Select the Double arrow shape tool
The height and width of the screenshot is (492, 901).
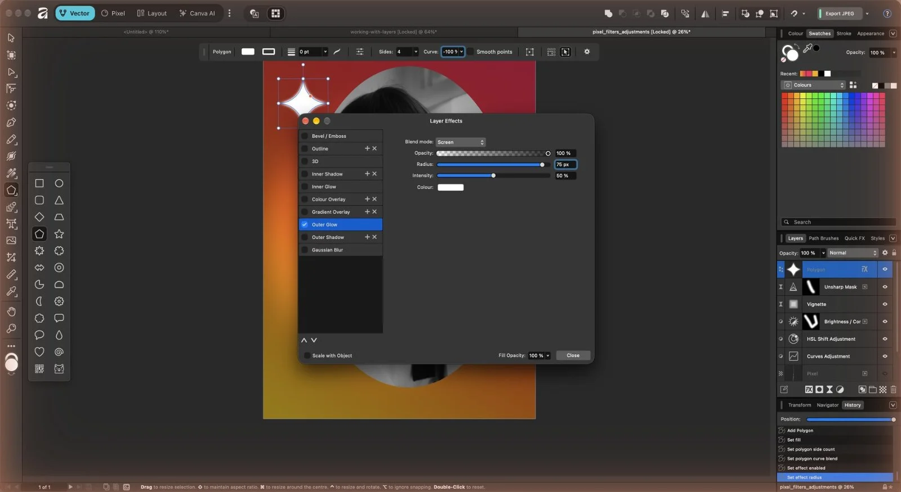tap(39, 268)
